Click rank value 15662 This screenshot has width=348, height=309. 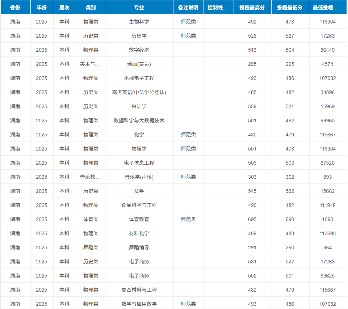coord(328,191)
